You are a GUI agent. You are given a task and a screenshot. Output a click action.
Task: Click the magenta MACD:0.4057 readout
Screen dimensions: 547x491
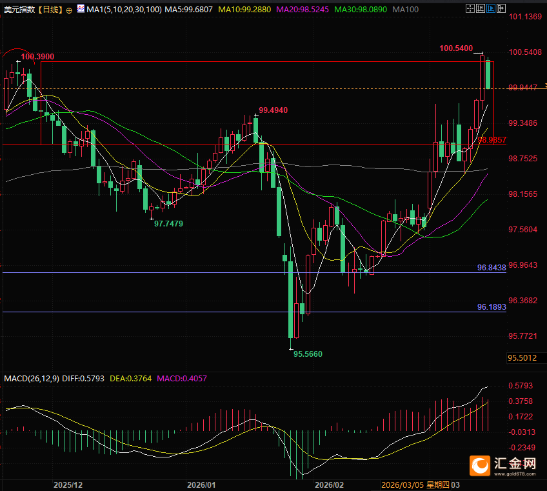pos(182,379)
